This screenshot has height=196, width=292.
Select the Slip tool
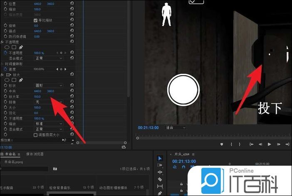tap(160, 186)
